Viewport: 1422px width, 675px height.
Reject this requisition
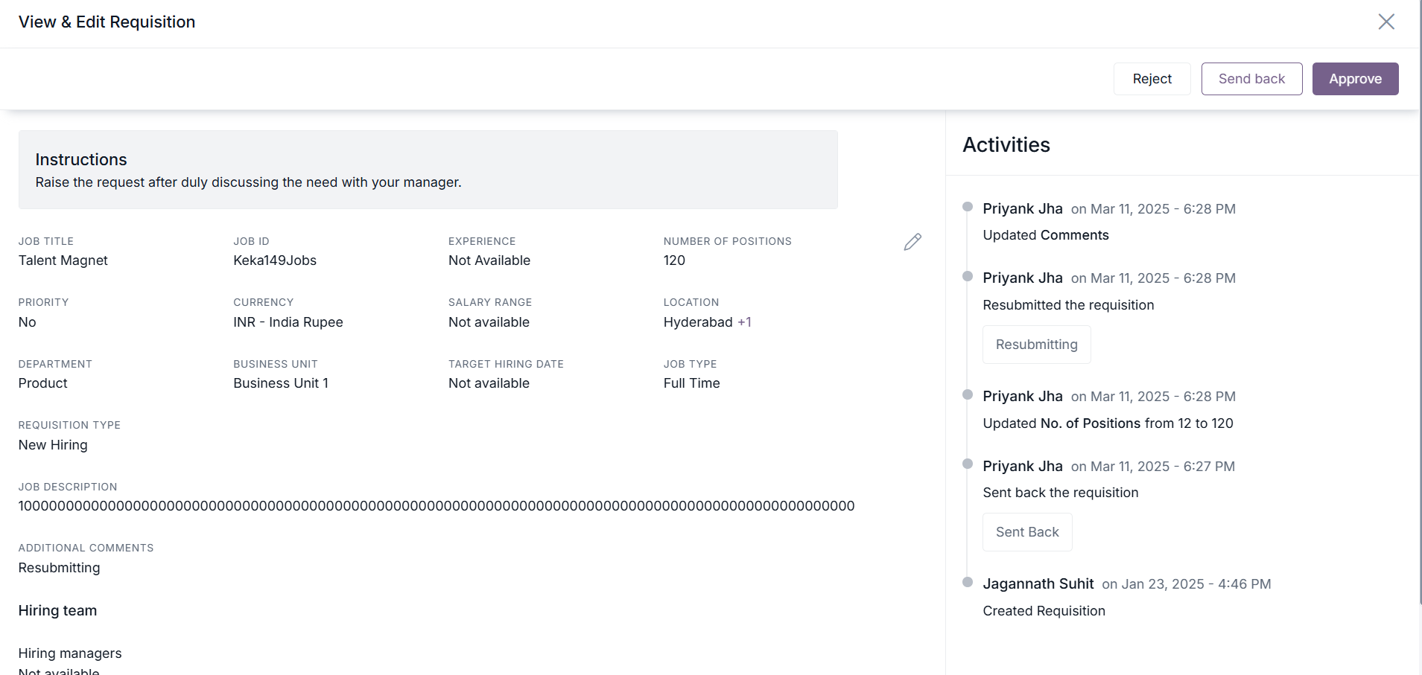[x=1152, y=79]
